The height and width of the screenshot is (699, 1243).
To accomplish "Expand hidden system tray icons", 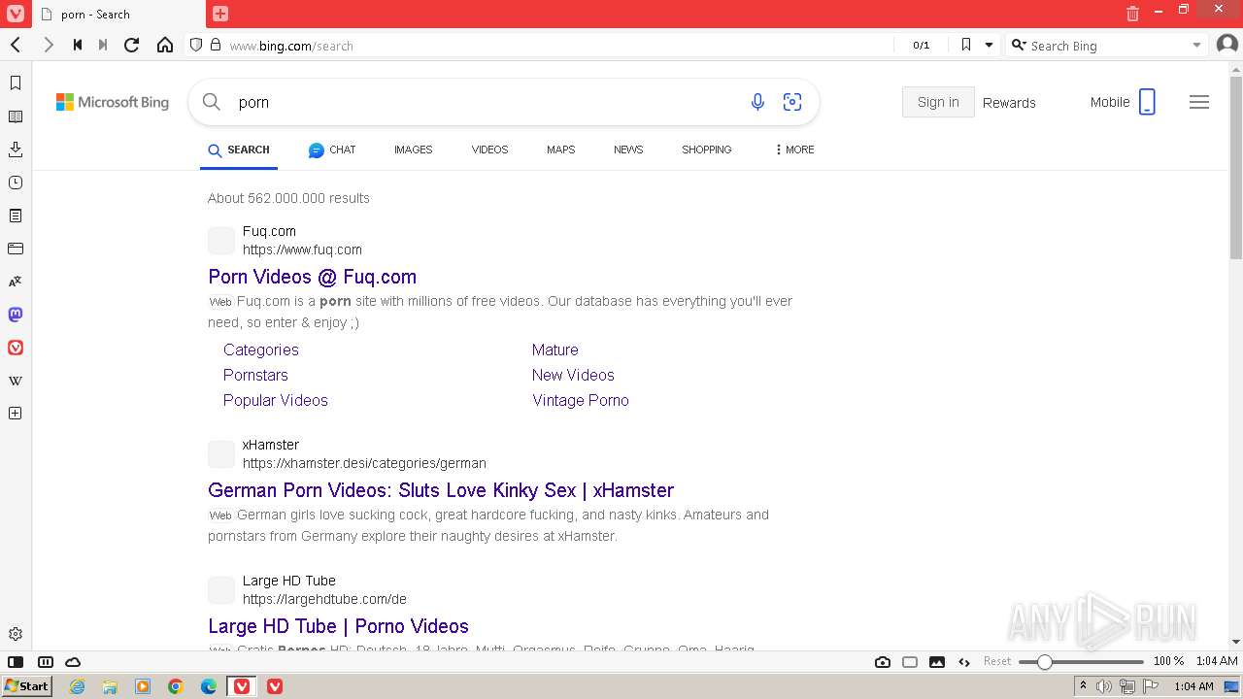I will point(1083,686).
